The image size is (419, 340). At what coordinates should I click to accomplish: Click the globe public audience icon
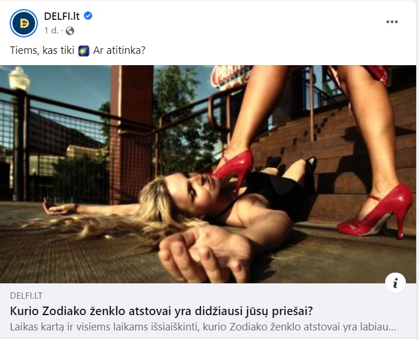[70, 31]
